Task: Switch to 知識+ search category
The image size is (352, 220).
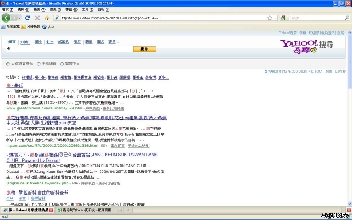Action: (25, 42)
